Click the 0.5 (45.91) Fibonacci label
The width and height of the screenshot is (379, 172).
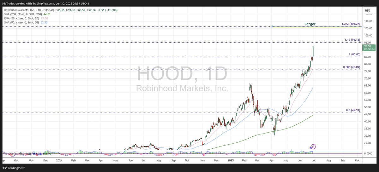353,110
